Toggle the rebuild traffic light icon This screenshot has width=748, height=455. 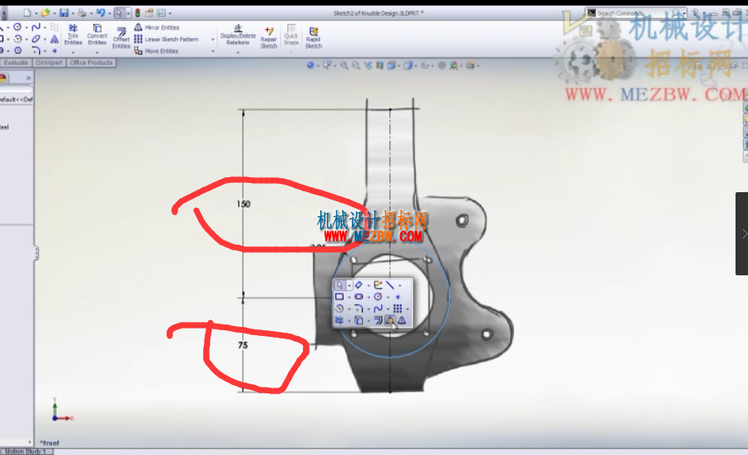[x=138, y=12]
